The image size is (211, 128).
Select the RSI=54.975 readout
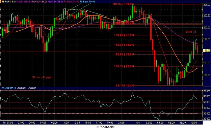(7, 88)
